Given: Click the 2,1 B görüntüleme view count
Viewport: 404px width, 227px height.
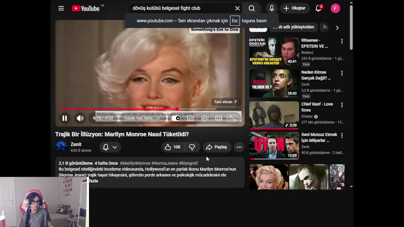Looking at the screenshot, I should [x=75, y=163].
